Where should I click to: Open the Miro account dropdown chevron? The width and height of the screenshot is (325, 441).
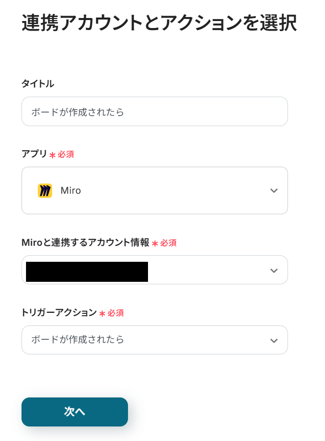(x=273, y=271)
